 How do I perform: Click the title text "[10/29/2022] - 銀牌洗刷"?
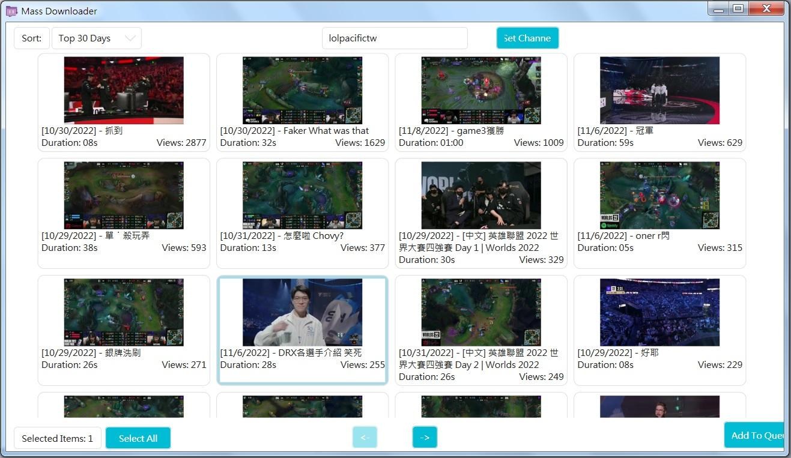[91, 353]
